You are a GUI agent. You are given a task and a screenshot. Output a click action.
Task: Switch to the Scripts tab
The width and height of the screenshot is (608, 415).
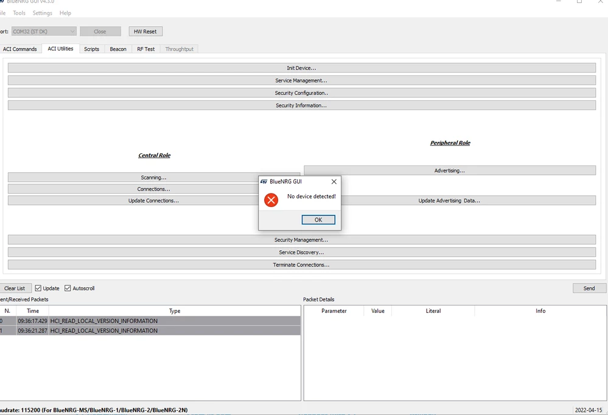point(91,49)
